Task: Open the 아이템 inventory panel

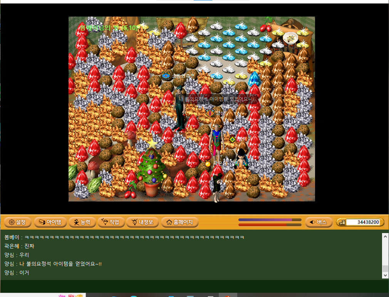Action: coord(50,222)
